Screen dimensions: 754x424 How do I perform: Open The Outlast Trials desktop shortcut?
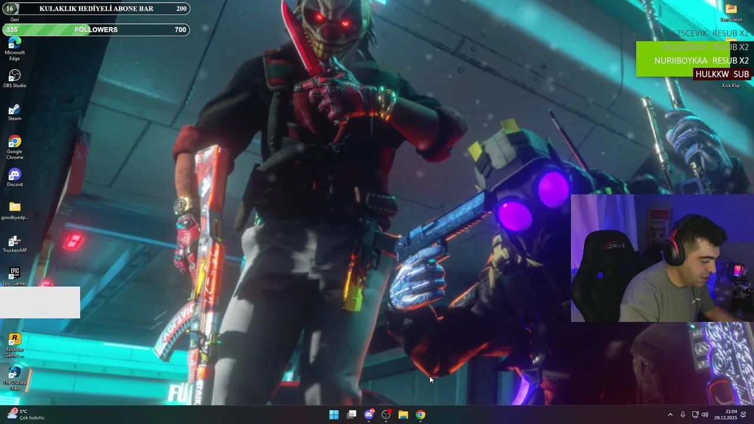(15, 378)
